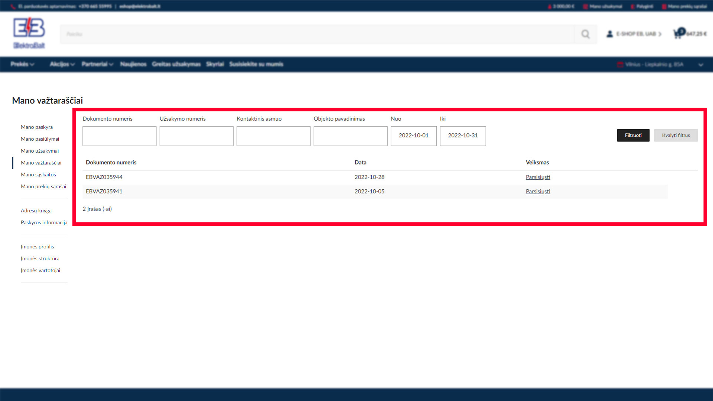Select Adresų knyga sidebar link

pos(36,211)
